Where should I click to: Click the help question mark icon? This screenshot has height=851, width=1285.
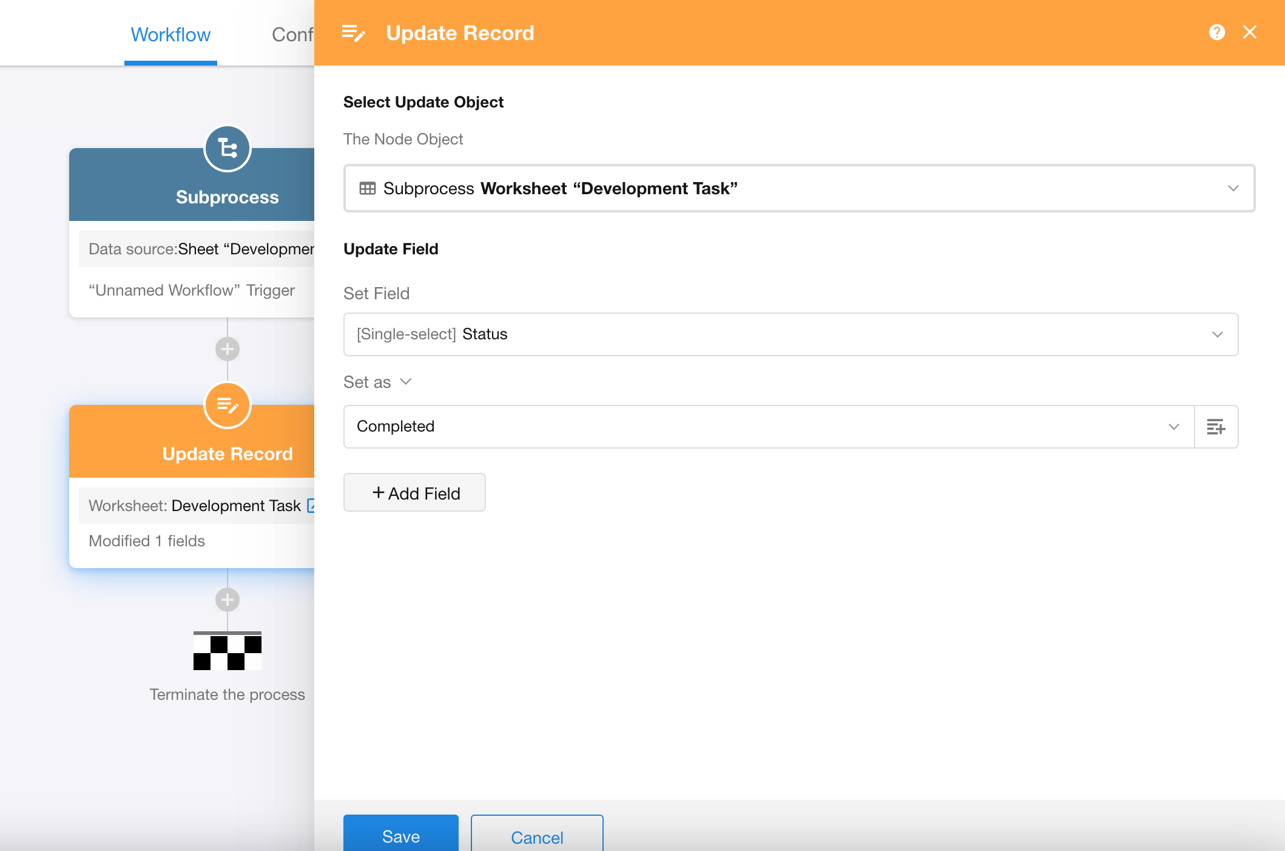pos(1216,32)
